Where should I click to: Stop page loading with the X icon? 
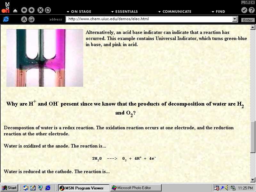[x=41, y=10]
